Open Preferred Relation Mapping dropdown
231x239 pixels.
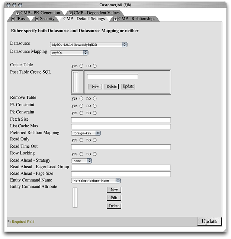tap(86, 133)
